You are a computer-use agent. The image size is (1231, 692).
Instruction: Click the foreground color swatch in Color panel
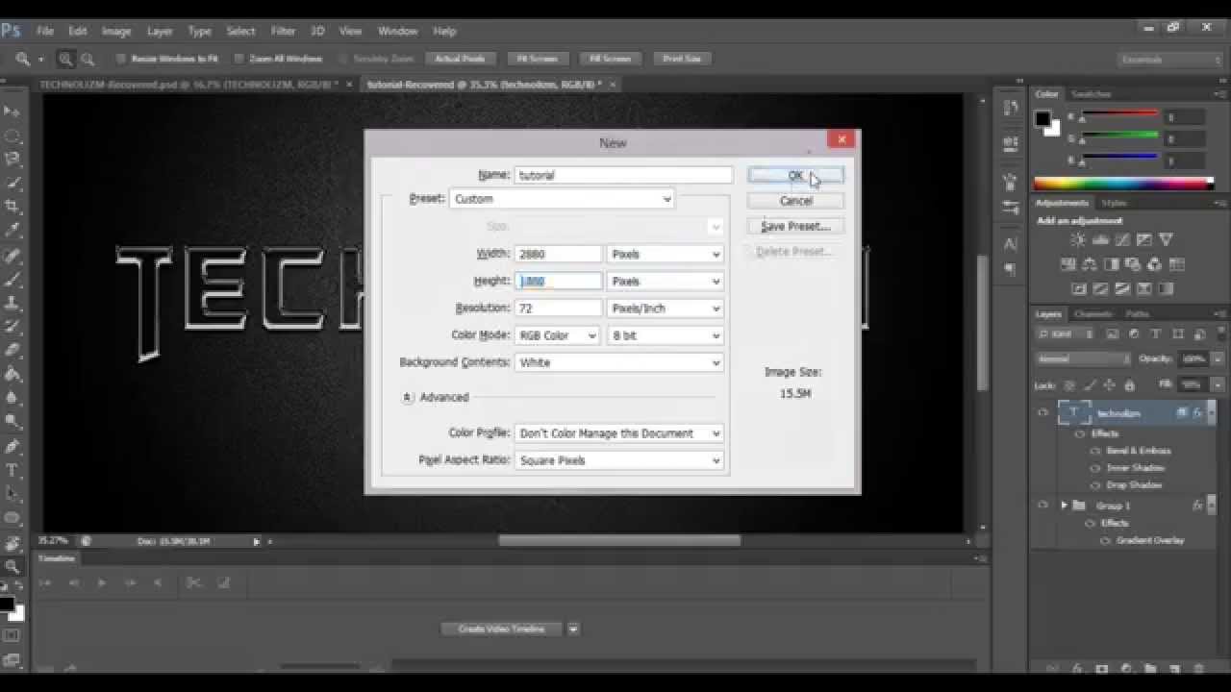(1043, 119)
